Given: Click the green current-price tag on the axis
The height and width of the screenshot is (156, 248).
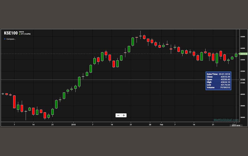Looking at the screenshot, I should [243, 54].
